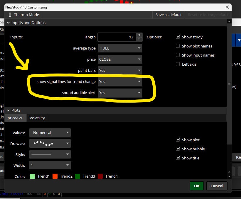The height and width of the screenshot is (199, 241).
Task: Switch to the Volatility tab
Action: coord(37,118)
